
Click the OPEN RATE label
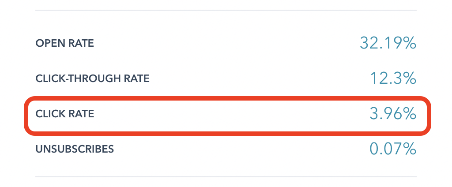64,43
